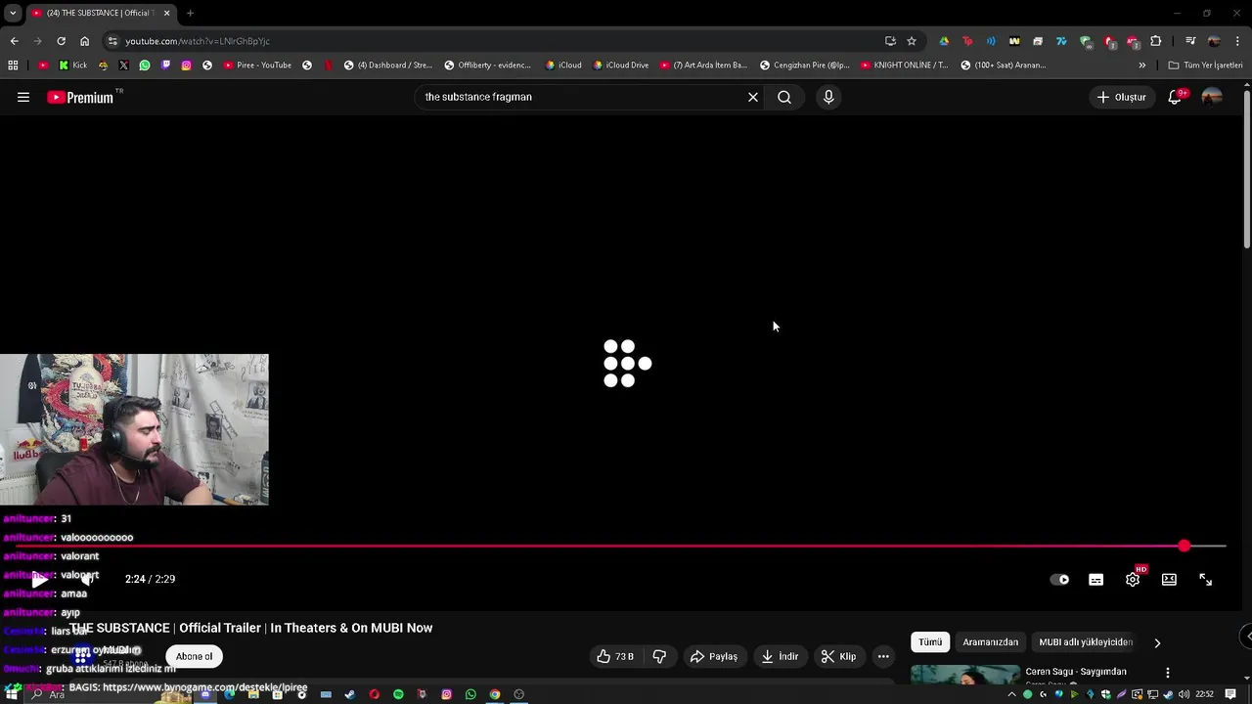
Task: Select the Aramanızdan filter chip
Action: (991, 642)
